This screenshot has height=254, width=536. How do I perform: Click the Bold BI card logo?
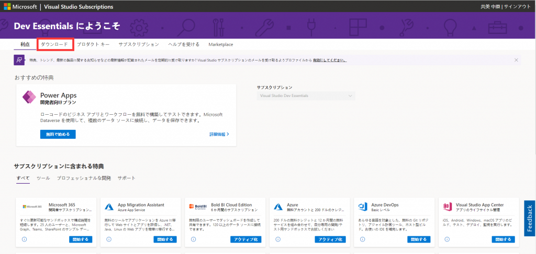click(x=194, y=207)
